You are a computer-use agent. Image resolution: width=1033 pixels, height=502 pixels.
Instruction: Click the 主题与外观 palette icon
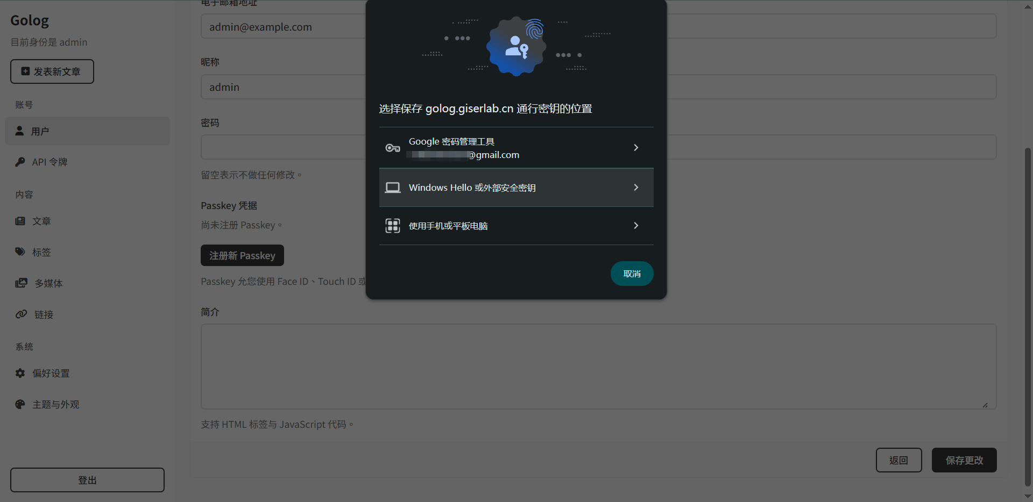pos(20,404)
